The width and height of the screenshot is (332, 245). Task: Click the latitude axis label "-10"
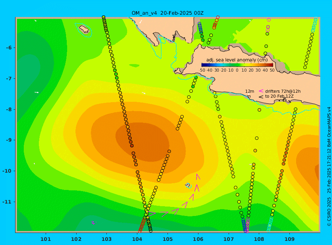7,171
